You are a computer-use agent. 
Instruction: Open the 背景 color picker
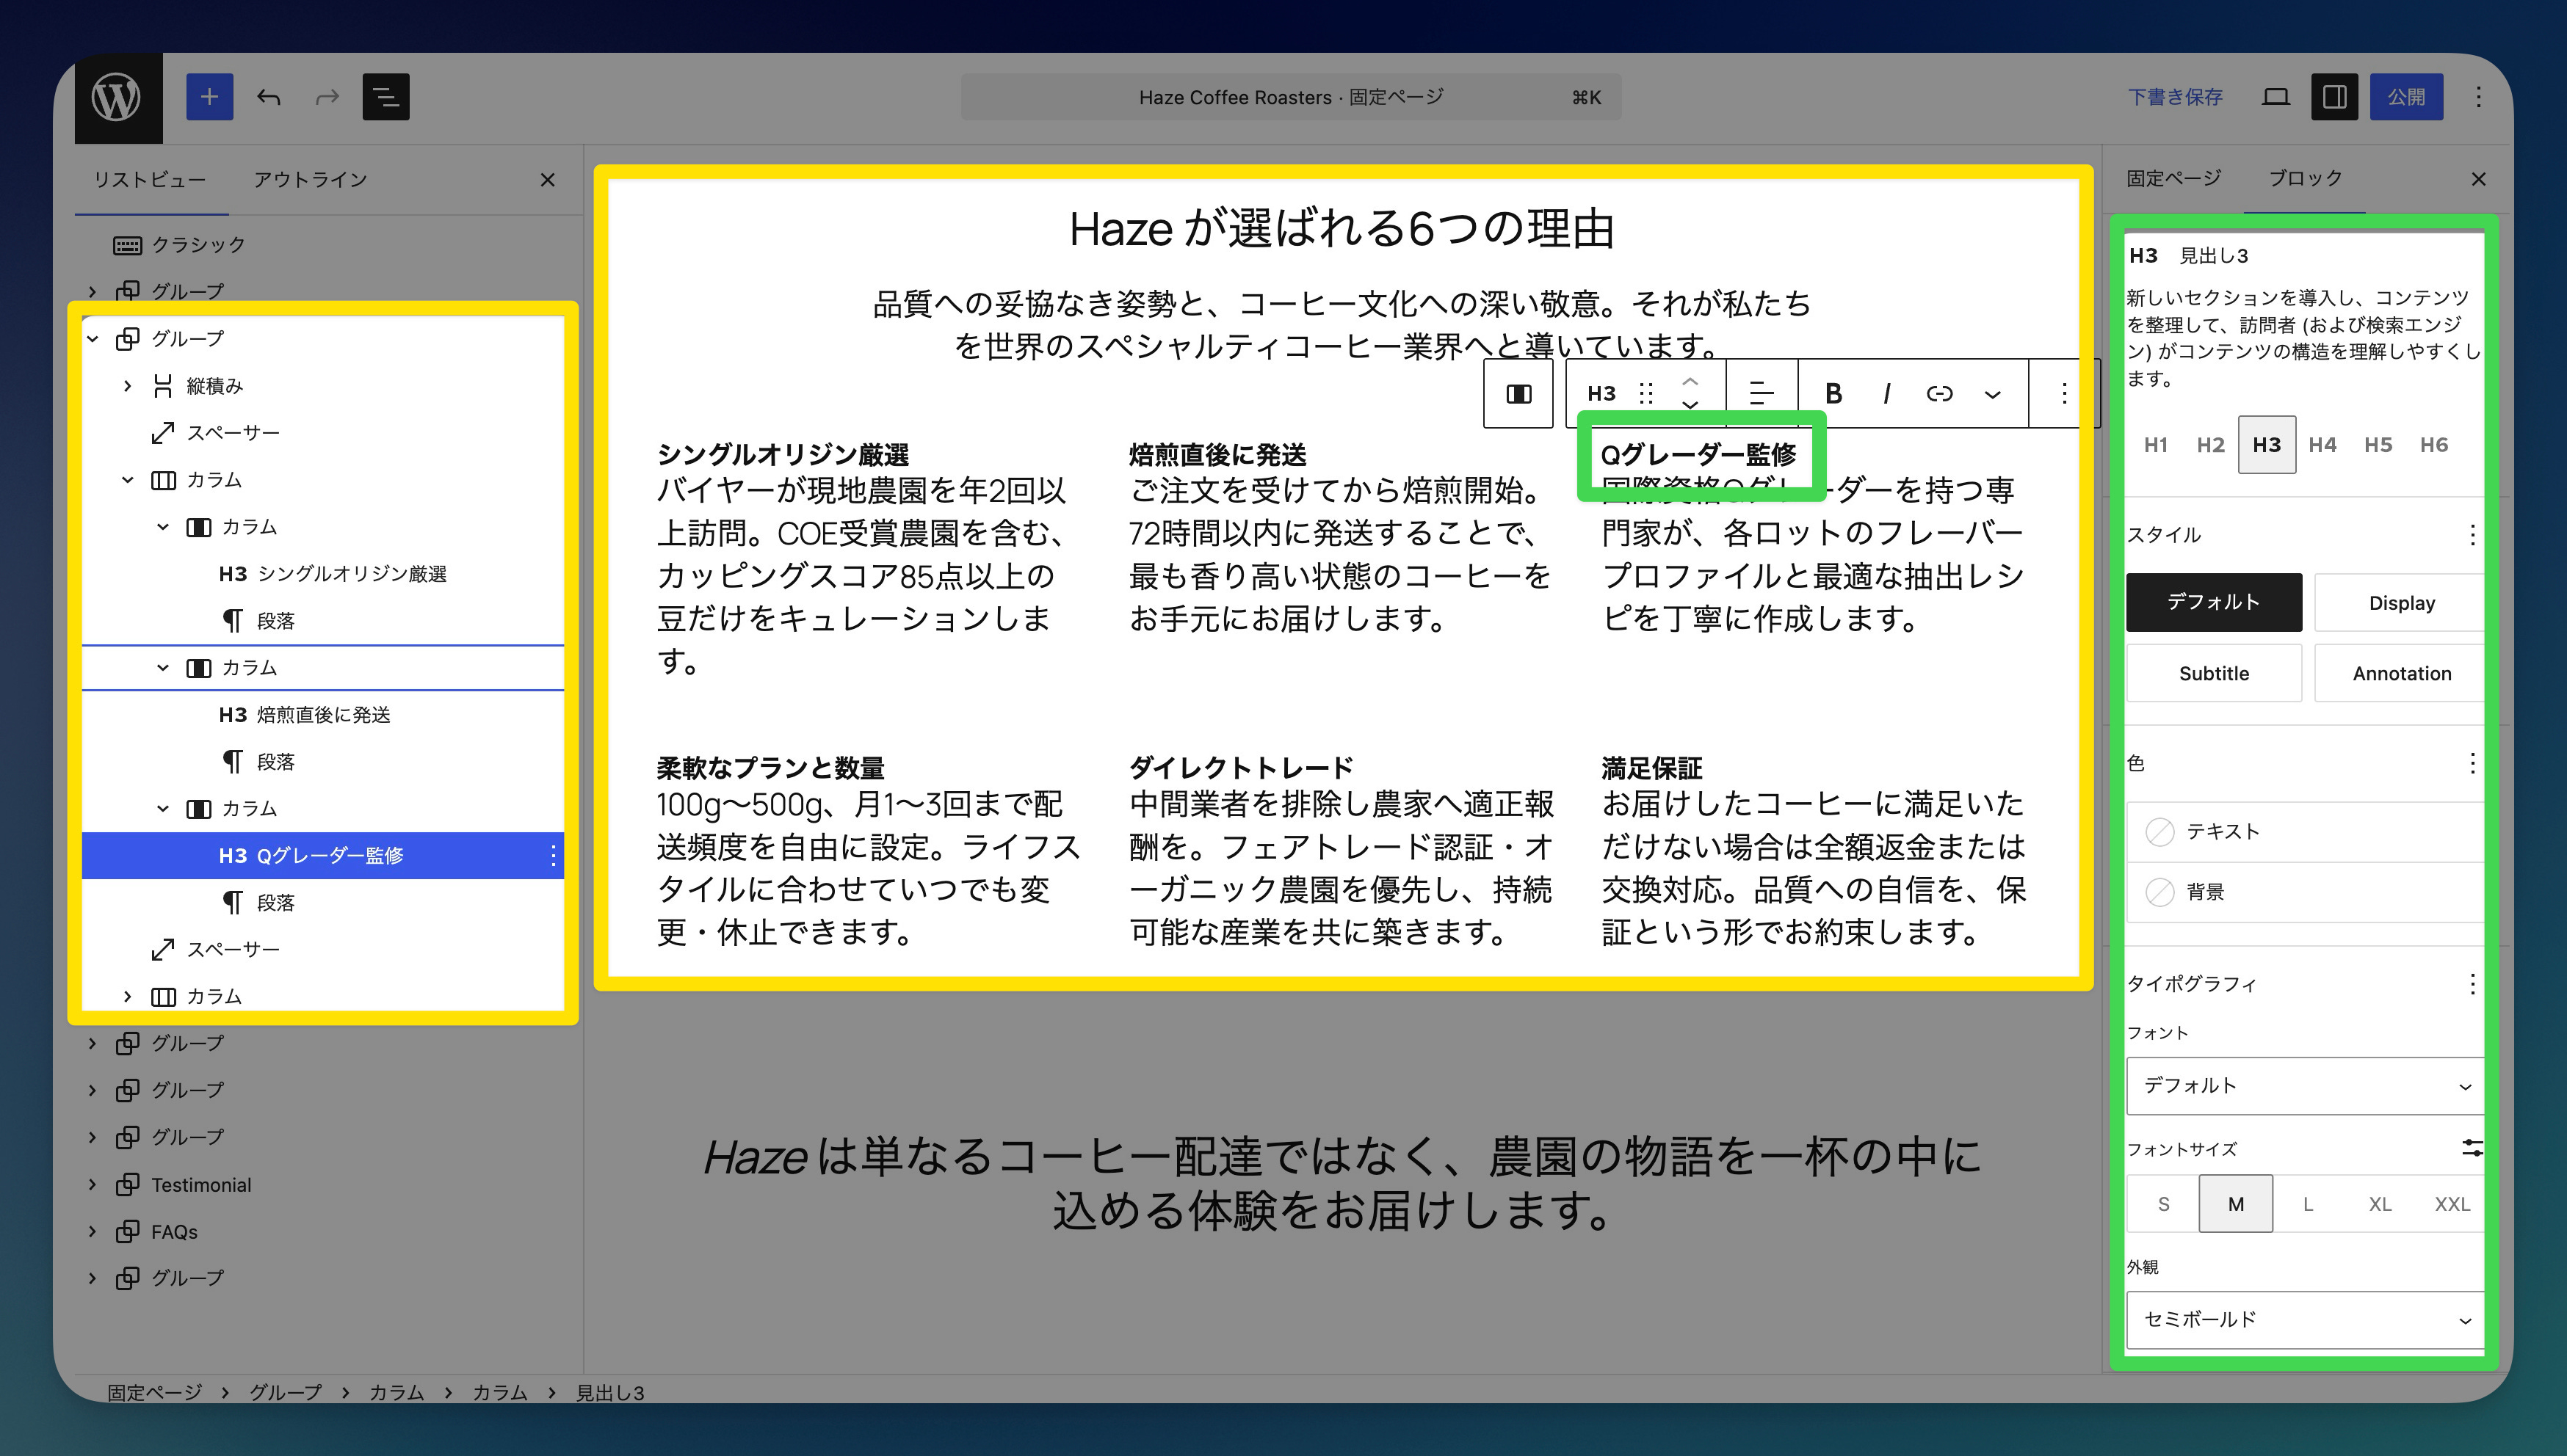pos(2306,892)
